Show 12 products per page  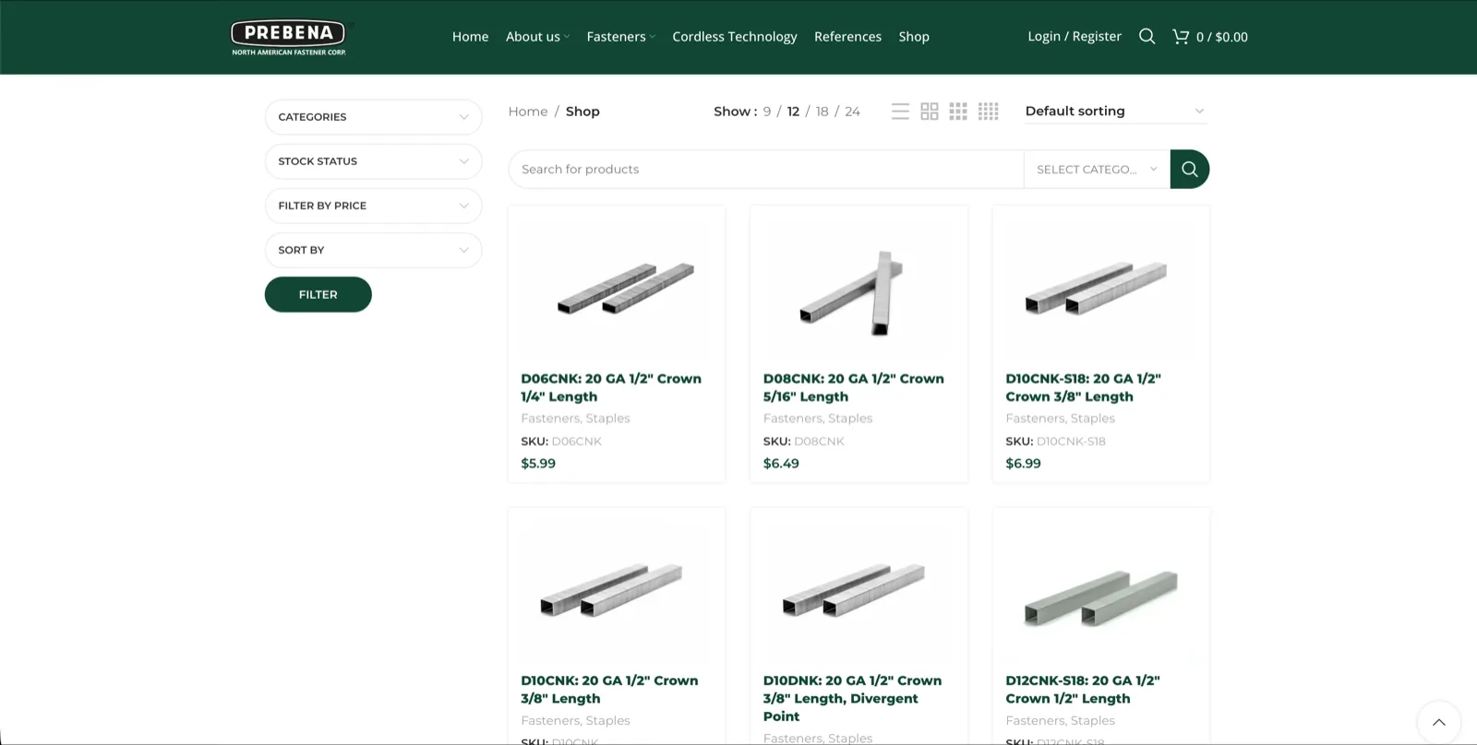click(793, 112)
